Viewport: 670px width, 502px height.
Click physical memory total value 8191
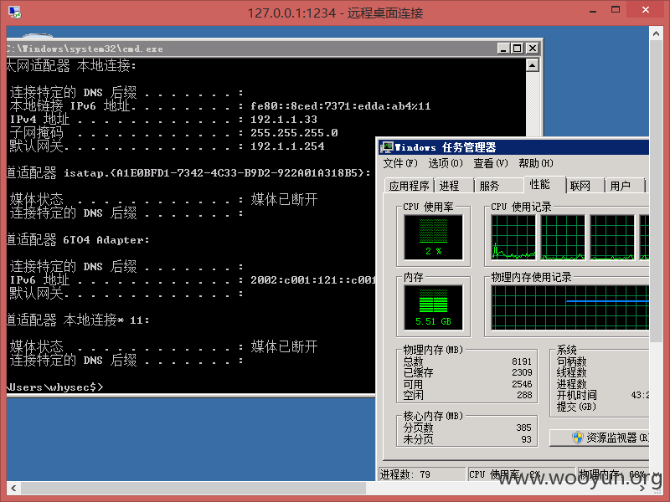coord(522,361)
